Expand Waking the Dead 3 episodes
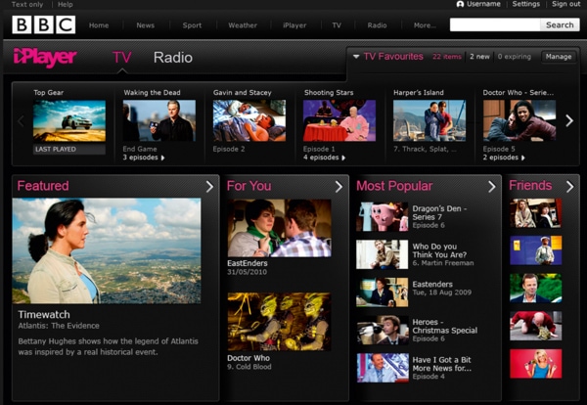Screen dimensions: 587x405 click(x=144, y=157)
